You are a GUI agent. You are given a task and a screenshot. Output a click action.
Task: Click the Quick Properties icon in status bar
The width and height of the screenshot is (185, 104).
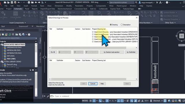(x=165, y=101)
